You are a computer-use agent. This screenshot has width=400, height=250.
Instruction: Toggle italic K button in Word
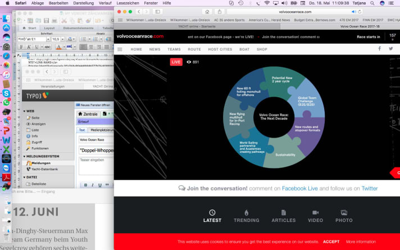click(x=29, y=47)
